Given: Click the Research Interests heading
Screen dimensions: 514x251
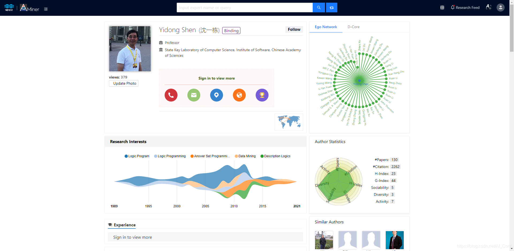Looking at the screenshot, I should coord(128,141).
